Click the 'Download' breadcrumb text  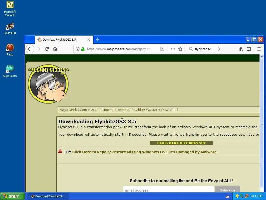(x=169, y=110)
